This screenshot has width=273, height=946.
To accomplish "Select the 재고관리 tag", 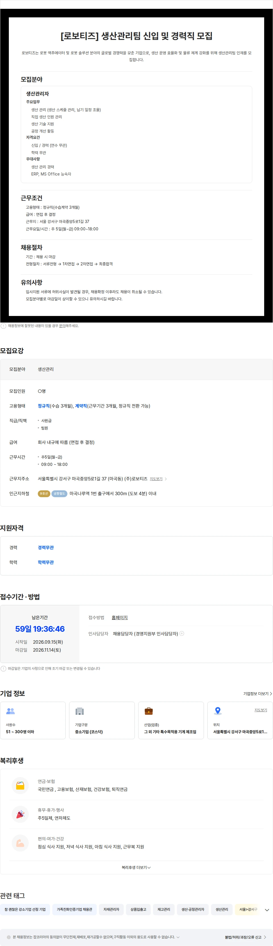I will click(164, 909).
